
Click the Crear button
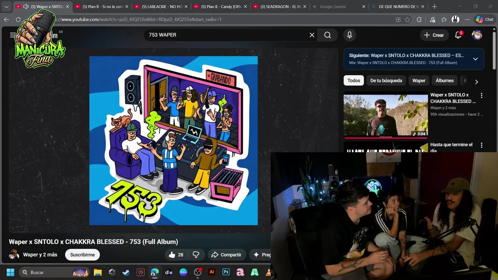(434, 35)
